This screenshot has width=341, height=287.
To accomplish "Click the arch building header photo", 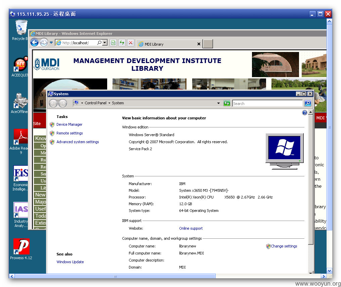I will tap(275, 64).
